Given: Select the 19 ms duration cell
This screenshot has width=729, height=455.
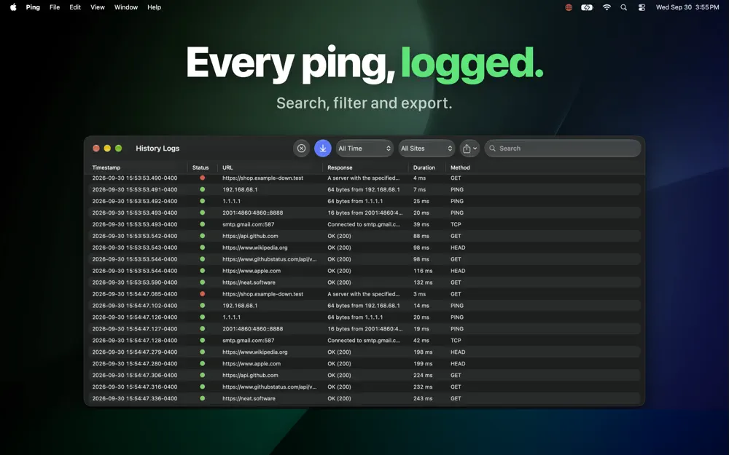Looking at the screenshot, I should pyautogui.click(x=421, y=329).
